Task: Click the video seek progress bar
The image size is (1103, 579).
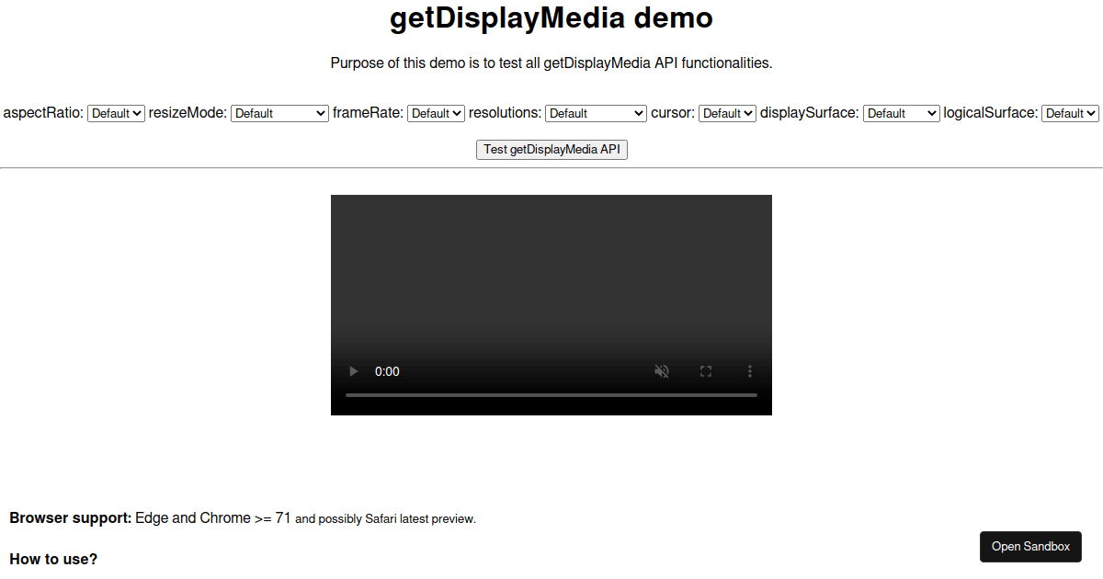Action: (551, 395)
